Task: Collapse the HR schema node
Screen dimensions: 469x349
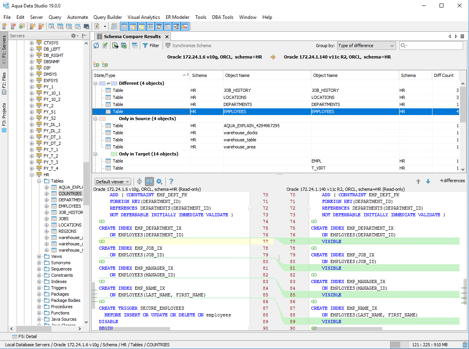Action: click(32, 175)
